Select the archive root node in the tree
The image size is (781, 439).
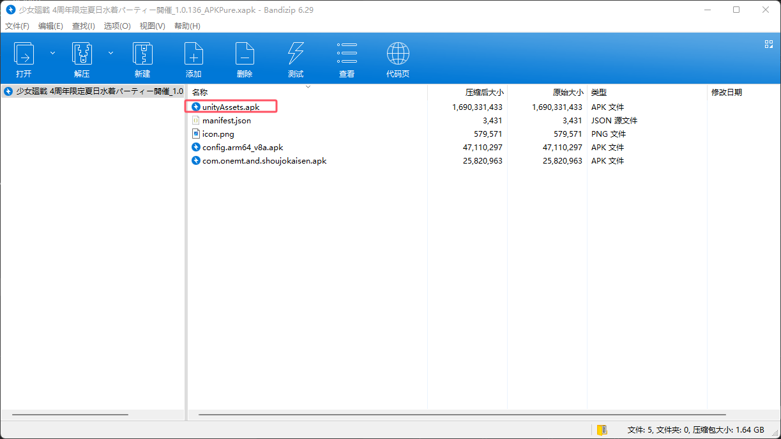pyautogui.click(x=93, y=91)
